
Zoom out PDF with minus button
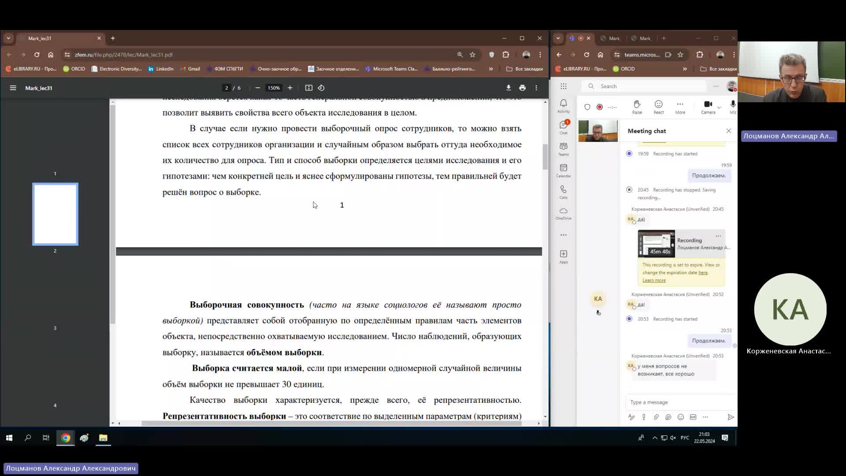pyautogui.click(x=258, y=88)
